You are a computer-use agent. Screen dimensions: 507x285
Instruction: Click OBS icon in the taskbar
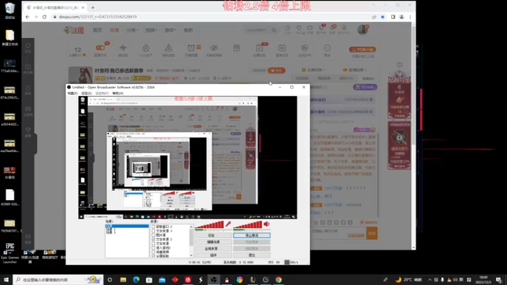tap(214, 280)
